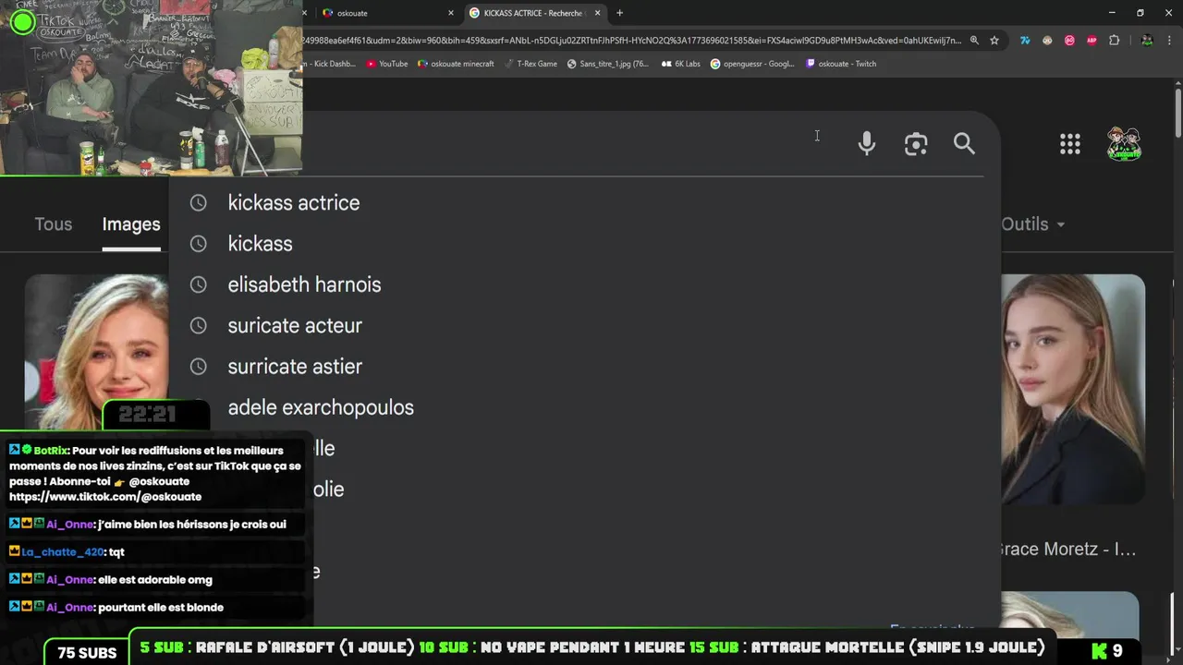Open the 6K Labs bookmark
The height and width of the screenshot is (665, 1183).
click(680, 64)
